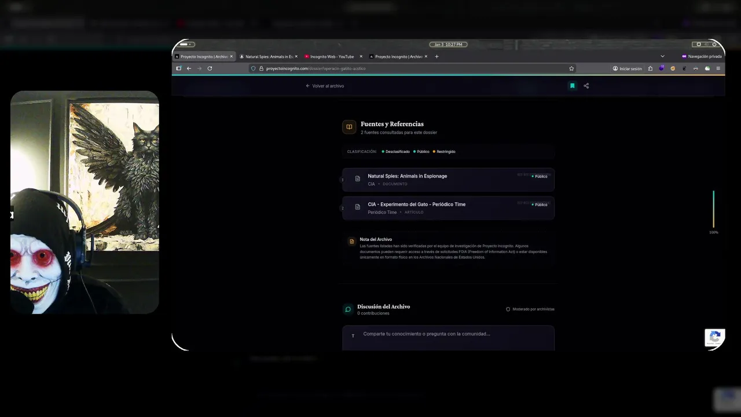Image resolution: width=741 pixels, height=417 pixels.
Task: Expand the list all tabs chevron
Action: pyautogui.click(x=662, y=57)
